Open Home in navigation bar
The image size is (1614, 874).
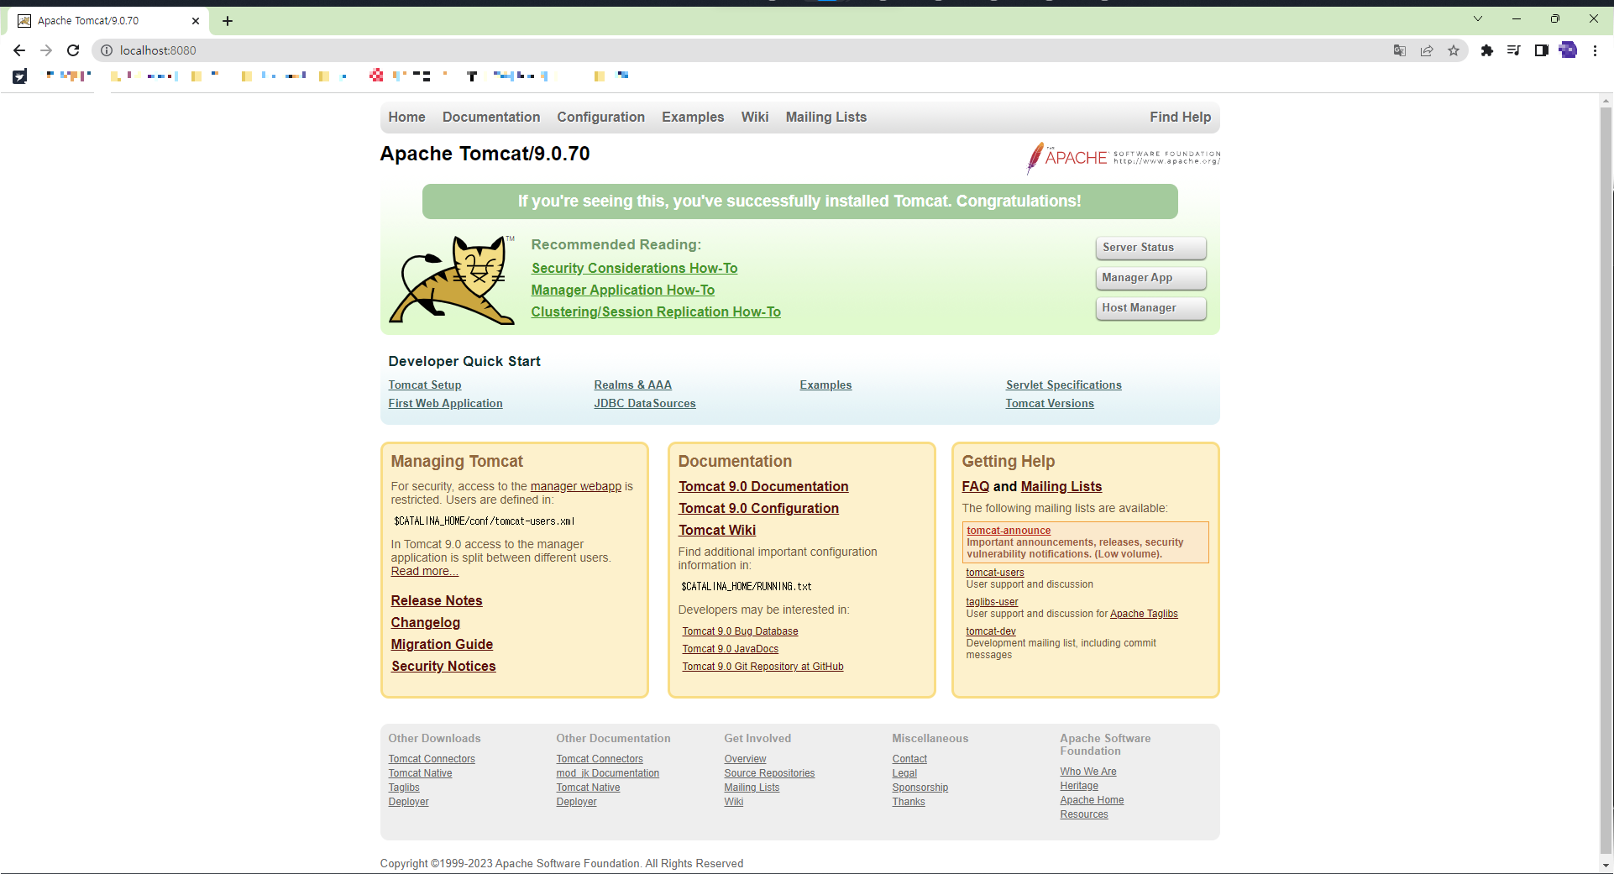(x=406, y=117)
